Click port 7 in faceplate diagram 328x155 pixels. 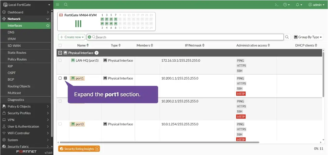(115, 19)
